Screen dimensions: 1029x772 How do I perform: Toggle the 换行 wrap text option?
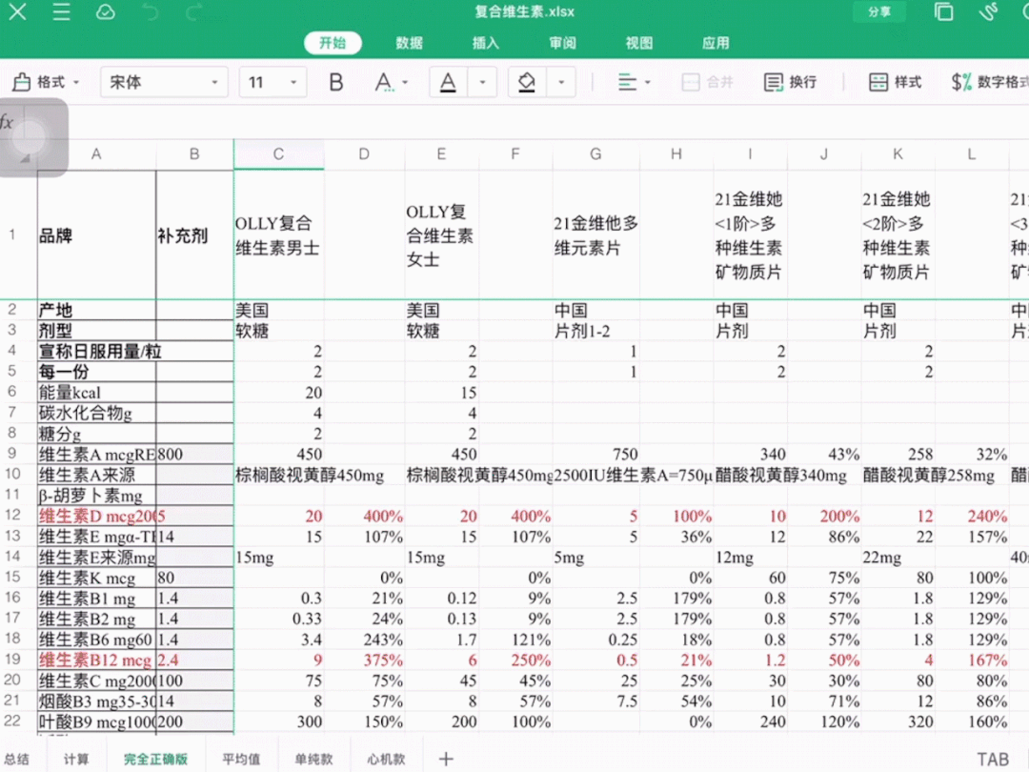pyautogui.click(x=791, y=82)
